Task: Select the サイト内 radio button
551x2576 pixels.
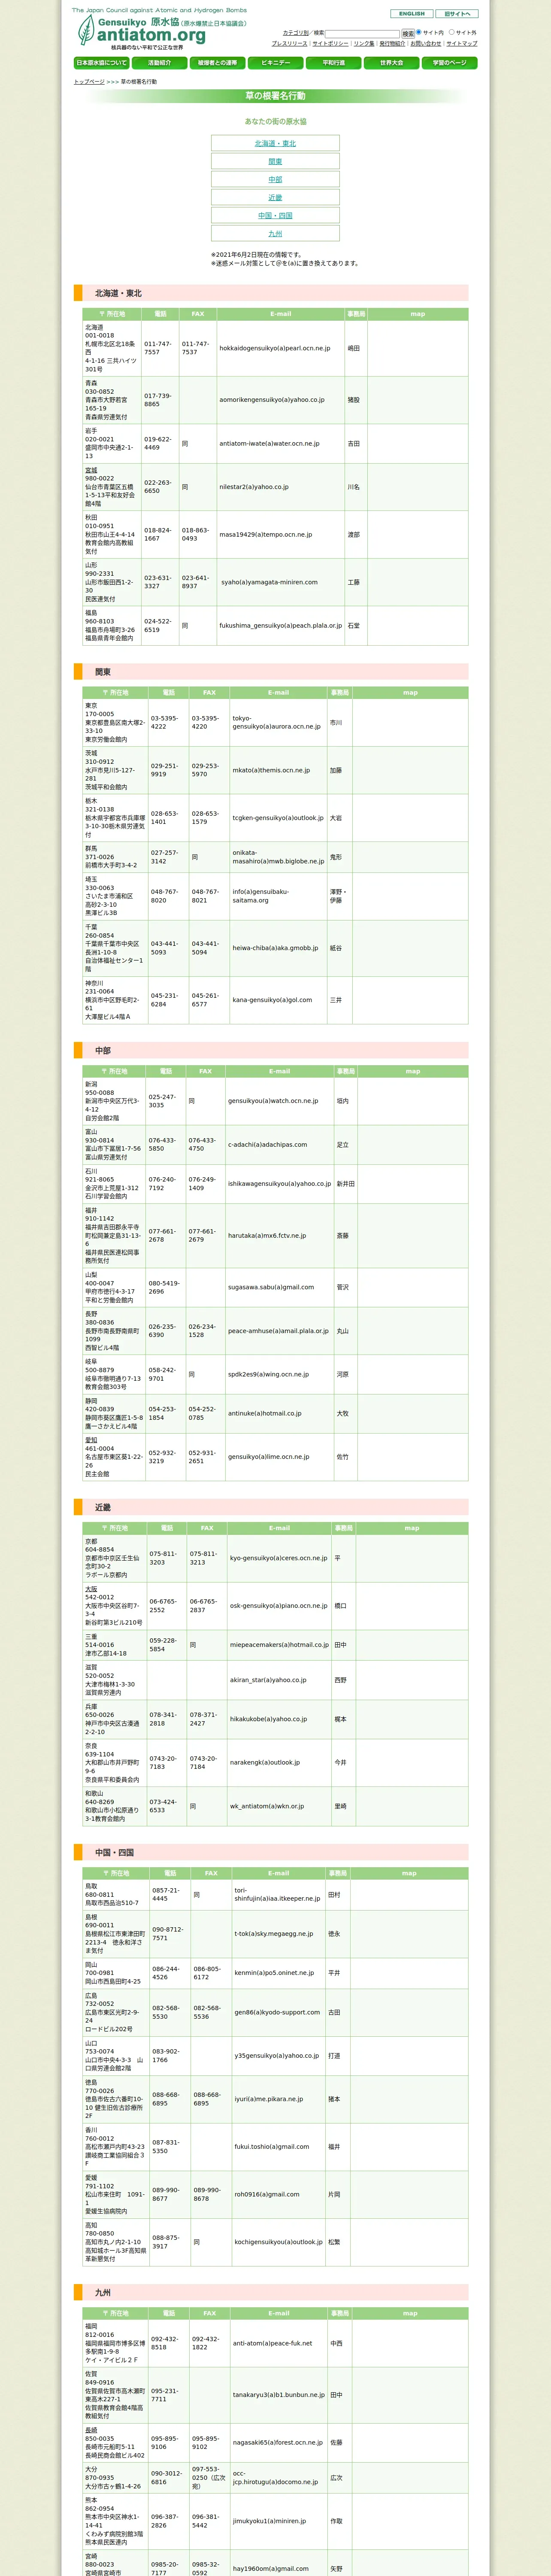Action: [x=419, y=32]
